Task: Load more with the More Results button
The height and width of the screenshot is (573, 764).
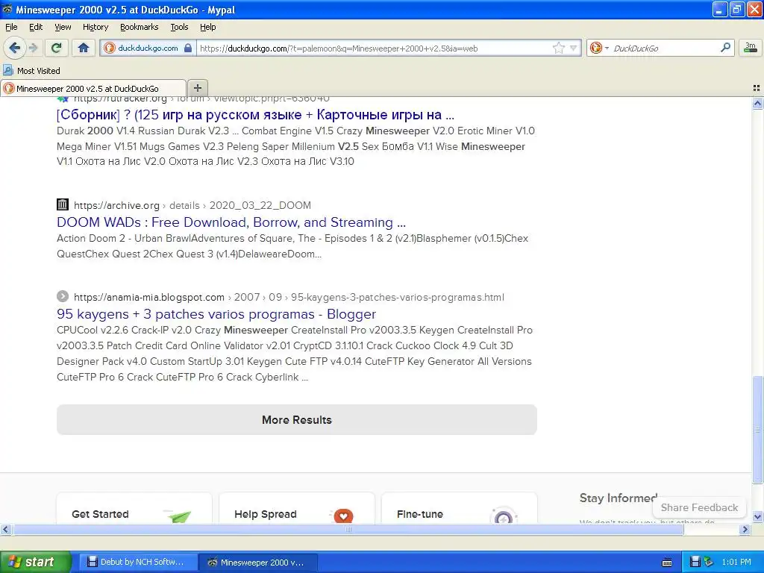Action: click(x=297, y=419)
